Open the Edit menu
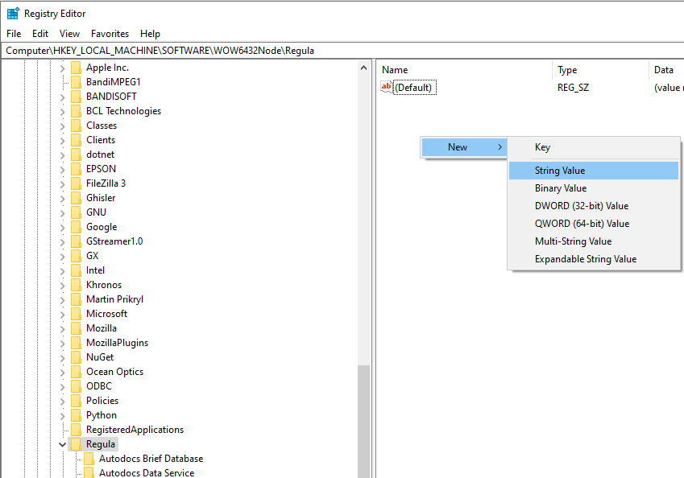The width and height of the screenshot is (684, 478). 39,34
